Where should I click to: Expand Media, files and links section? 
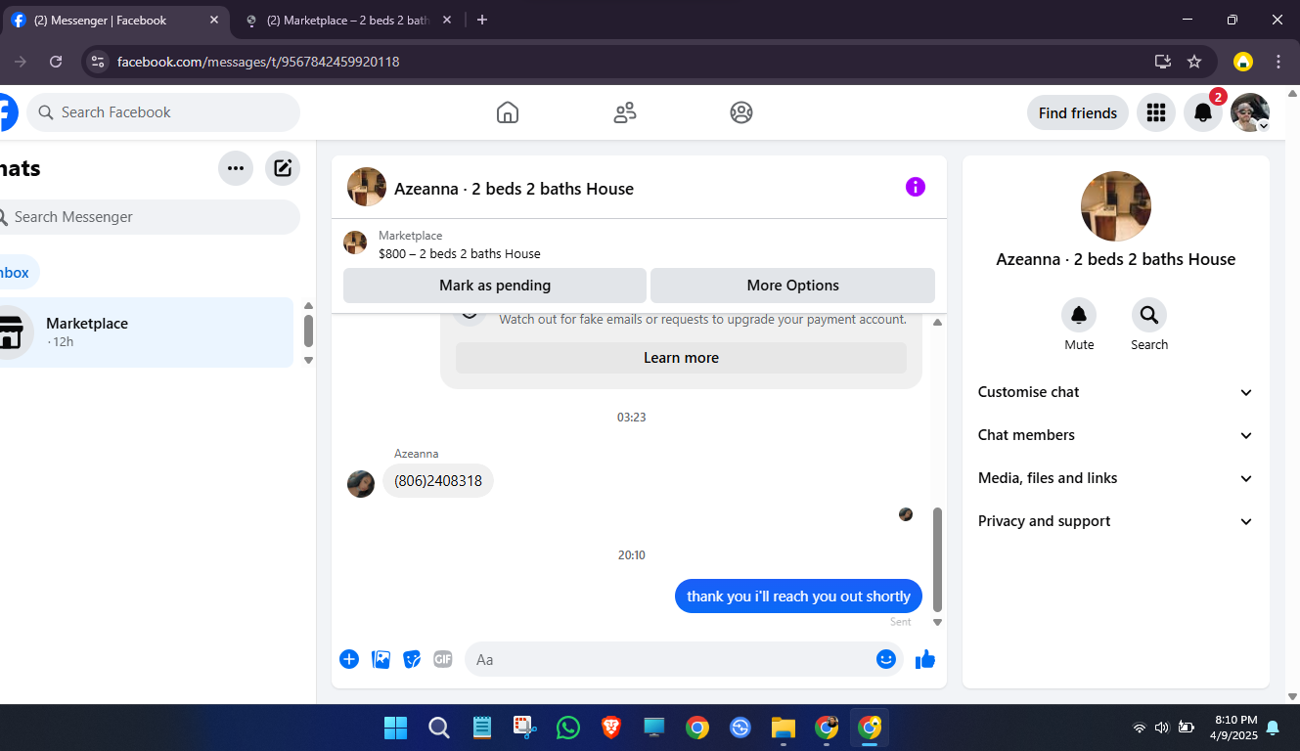click(x=1115, y=478)
